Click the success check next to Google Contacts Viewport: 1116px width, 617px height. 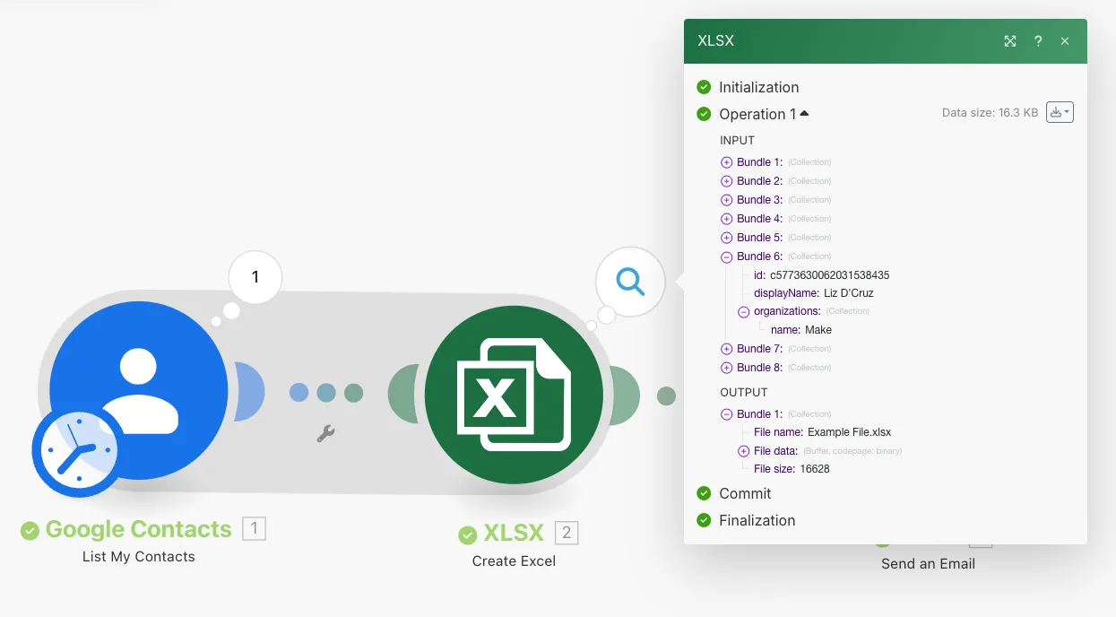[30, 530]
